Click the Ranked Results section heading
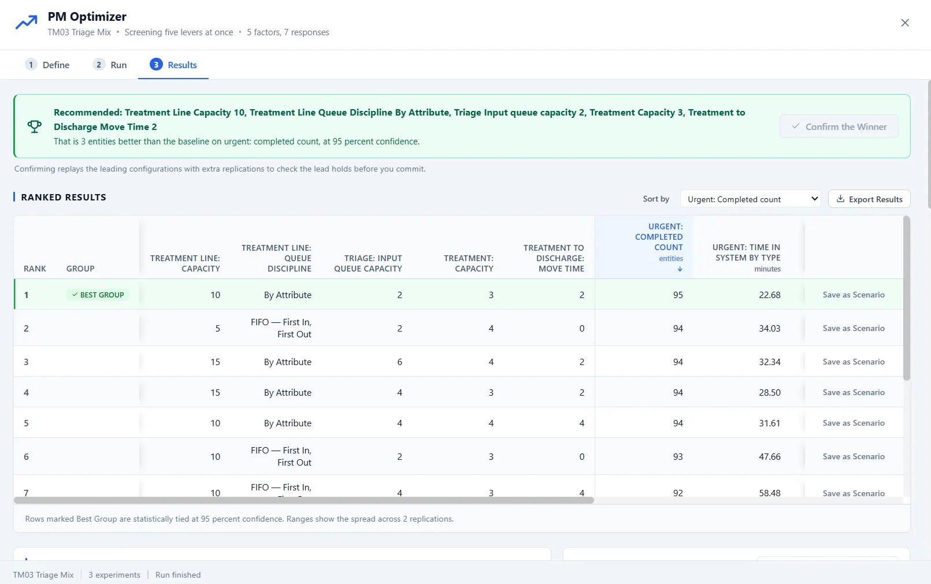931x584 pixels. coord(64,197)
